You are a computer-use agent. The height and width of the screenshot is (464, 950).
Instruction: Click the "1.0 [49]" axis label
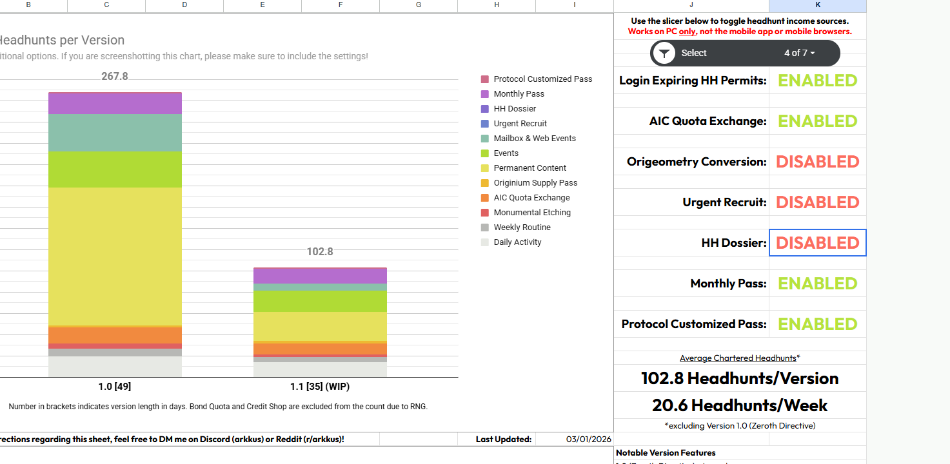pyautogui.click(x=115, y=387)
